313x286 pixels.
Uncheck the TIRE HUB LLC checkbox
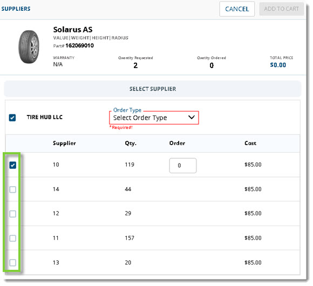pos(12,118)
